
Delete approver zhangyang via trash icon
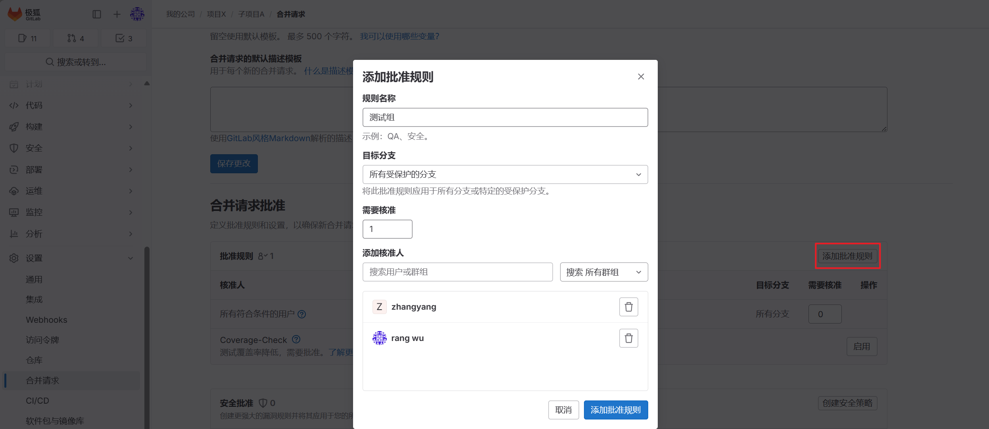point(628,306)
